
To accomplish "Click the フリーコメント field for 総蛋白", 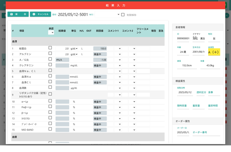I will [143, 49].
